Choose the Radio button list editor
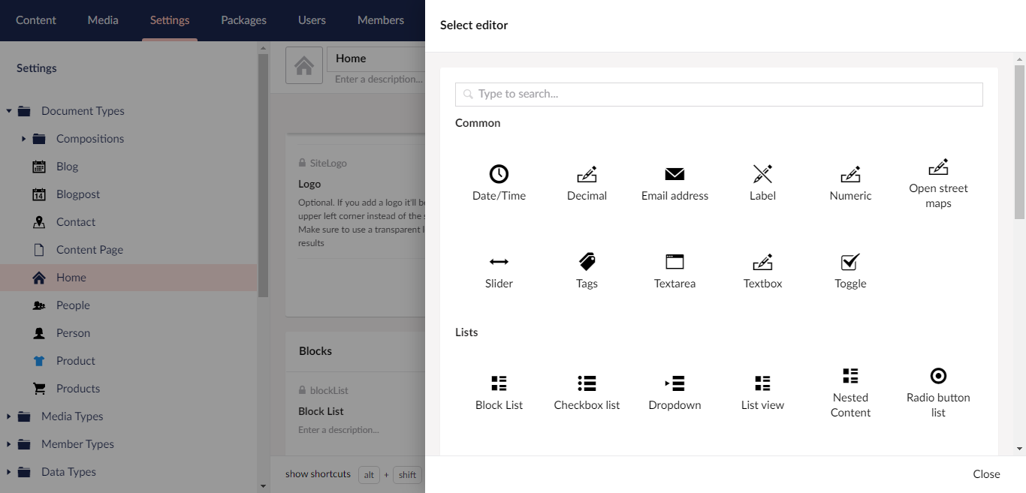 click(938, 391)
